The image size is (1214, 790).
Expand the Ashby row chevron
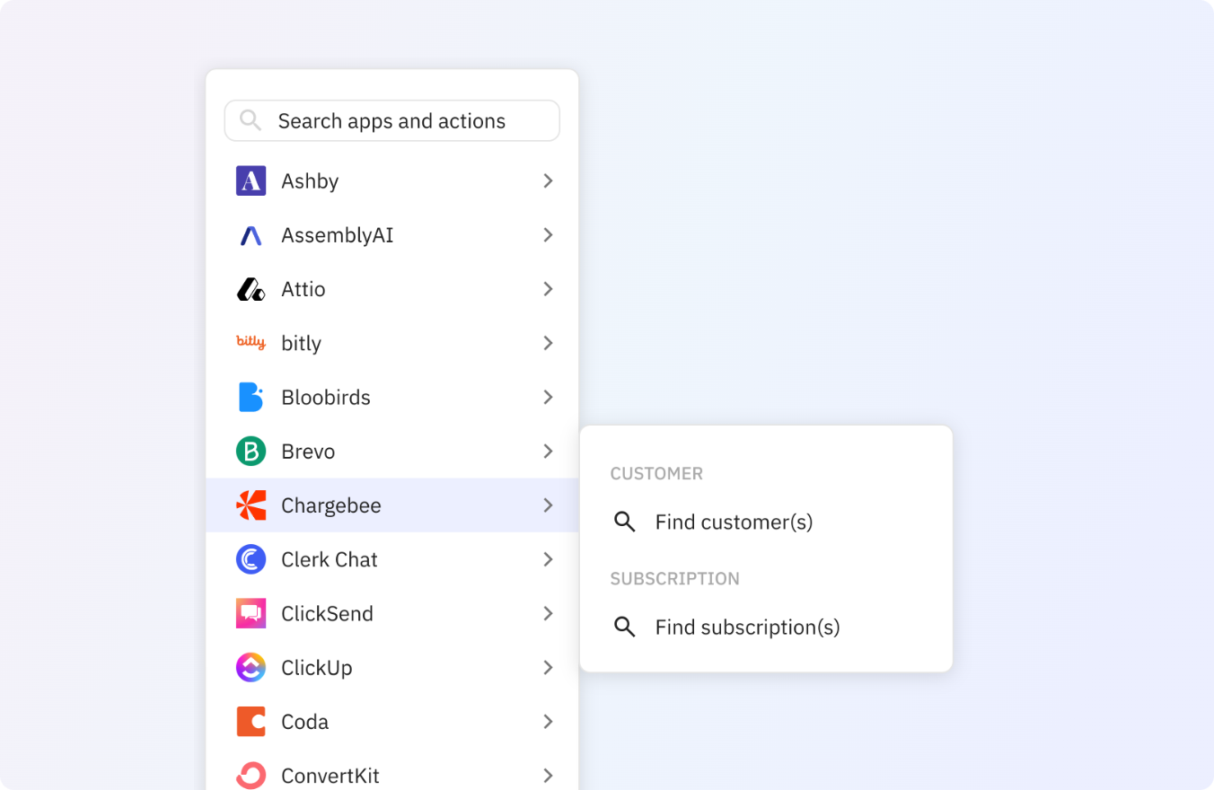click(548, 180)
